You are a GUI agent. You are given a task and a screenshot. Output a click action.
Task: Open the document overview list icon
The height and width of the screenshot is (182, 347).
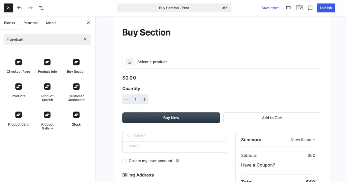pos(41,8)
